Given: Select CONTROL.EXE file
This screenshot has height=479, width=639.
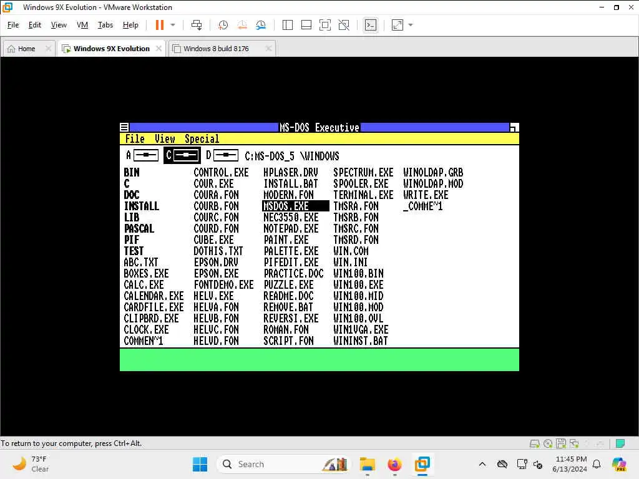Looking at the screenshot, I should pyautogui.click(x=222, y=173).
